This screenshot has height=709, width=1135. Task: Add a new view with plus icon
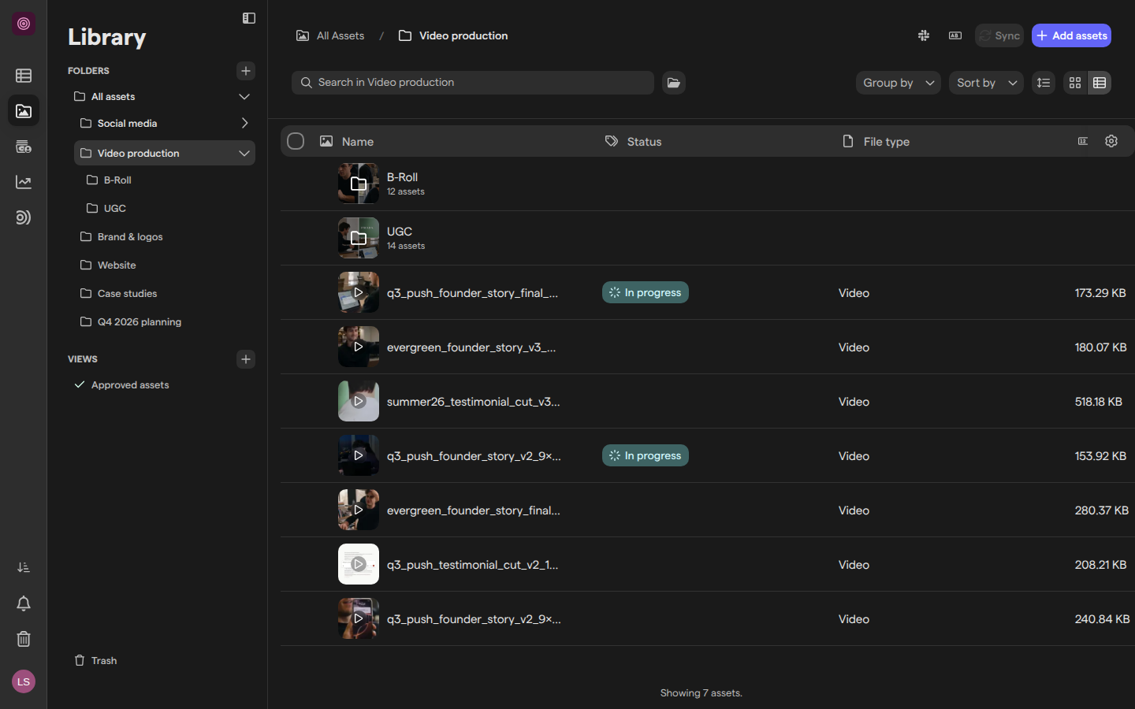(246, 359)
